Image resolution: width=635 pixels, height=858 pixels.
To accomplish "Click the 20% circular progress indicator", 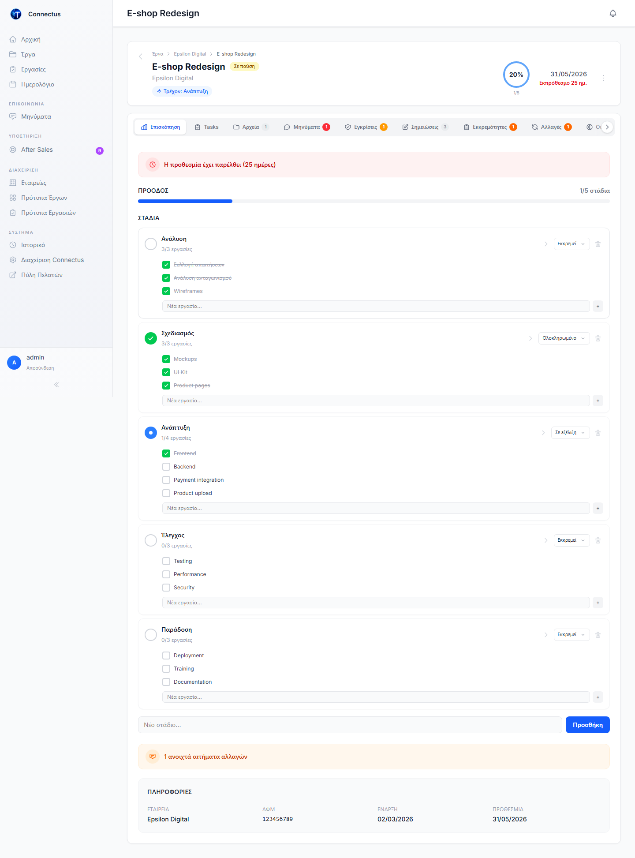I will (516, 75).
